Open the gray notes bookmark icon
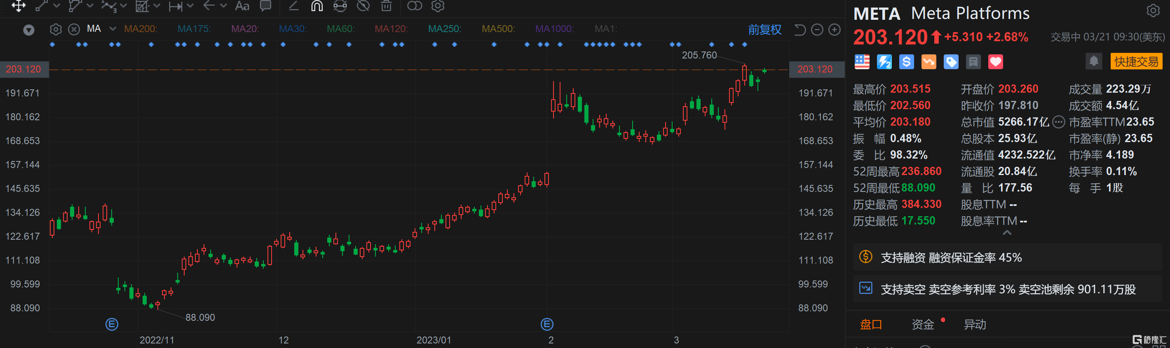 tap(973, 62)
